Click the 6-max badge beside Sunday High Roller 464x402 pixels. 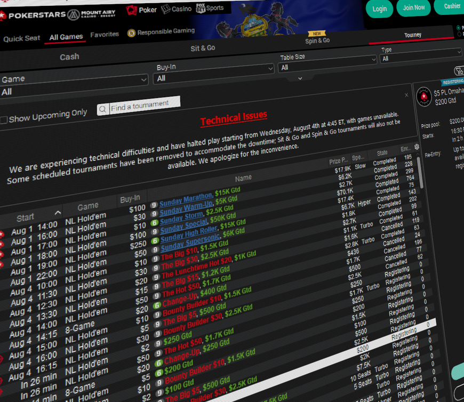(x=155, y=241)
